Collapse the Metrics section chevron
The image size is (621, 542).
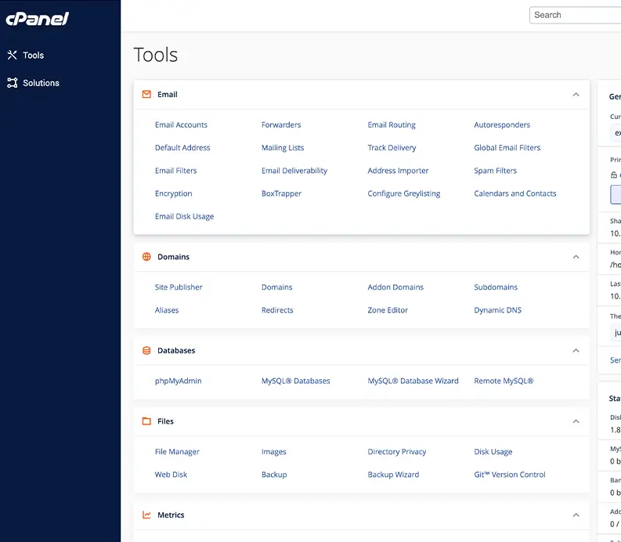pos(576,515)
